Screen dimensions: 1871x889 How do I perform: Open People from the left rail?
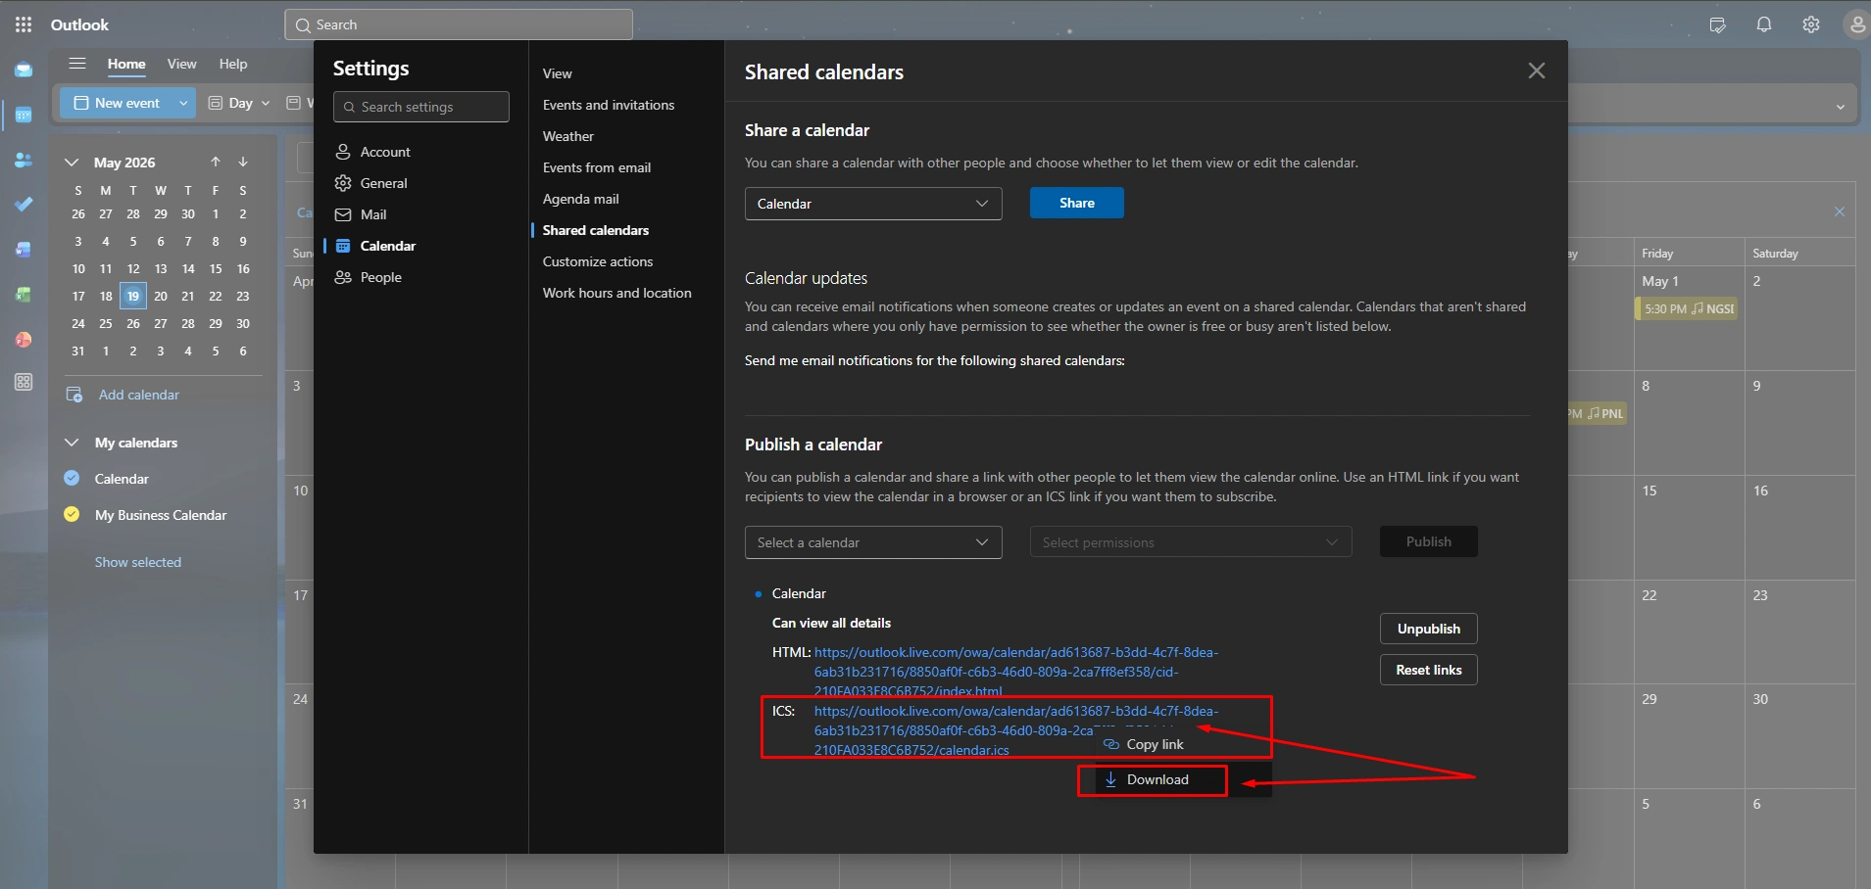[24, 161]
